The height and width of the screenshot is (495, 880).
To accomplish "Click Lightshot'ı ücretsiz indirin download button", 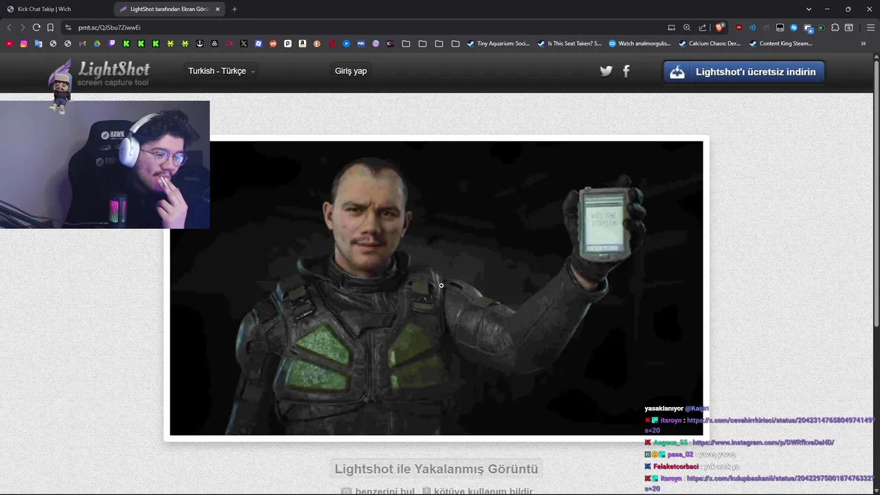I will (744, 71).
